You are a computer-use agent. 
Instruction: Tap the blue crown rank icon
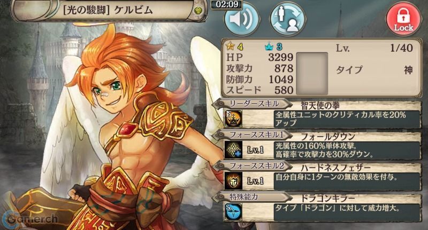click(269, 47)
